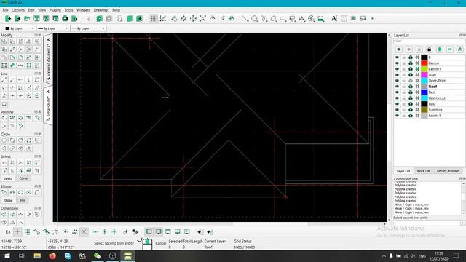
Task: Open the line width By Layer dropdown
Action: [x=52, y=28]
